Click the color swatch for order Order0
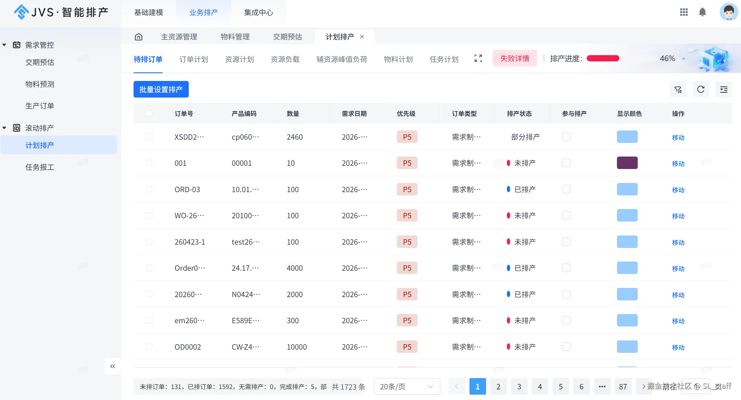 point(627,268)
